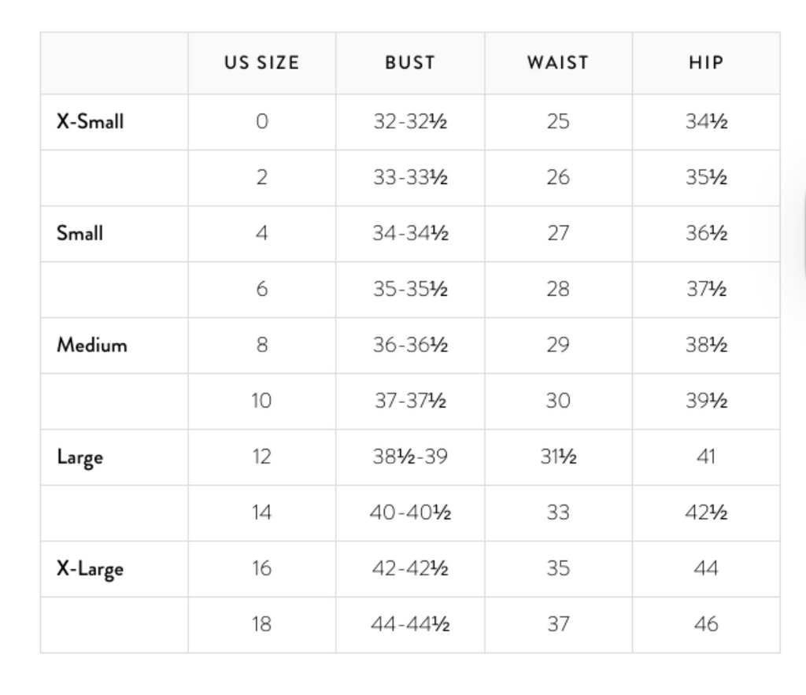The height and width of the screenshot is (695, 806).
Task: Select the Large row label
Action: pos(79,457)
